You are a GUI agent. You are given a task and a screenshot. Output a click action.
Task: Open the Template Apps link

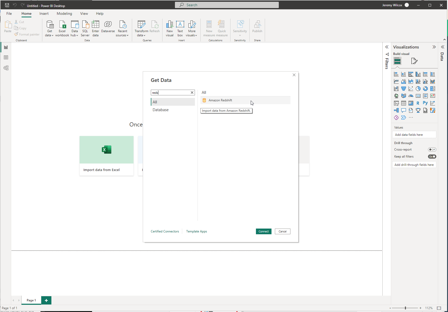point(196,231)
